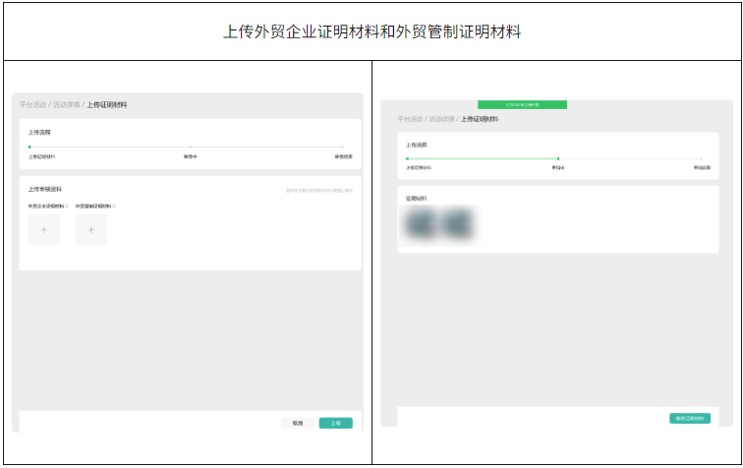Click the info icon beside 外贸企业证明材料 label

(x=67, y=206)
